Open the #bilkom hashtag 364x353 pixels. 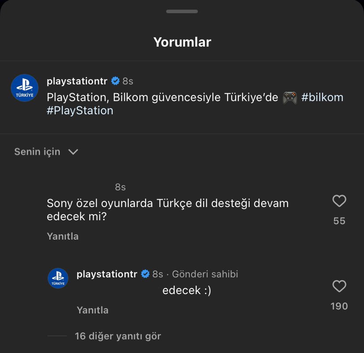(322, 98)
